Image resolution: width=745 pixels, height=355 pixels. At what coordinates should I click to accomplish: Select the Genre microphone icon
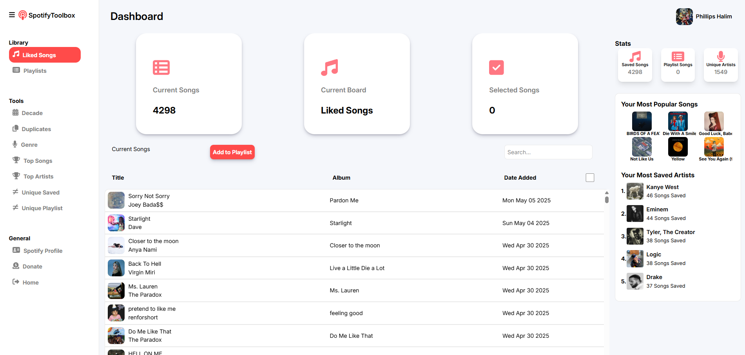coord(15,144)
